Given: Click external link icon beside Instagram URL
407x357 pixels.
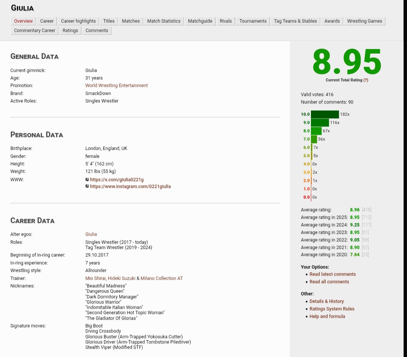Looking at the screenshot, I should click(x=87, y=186).
